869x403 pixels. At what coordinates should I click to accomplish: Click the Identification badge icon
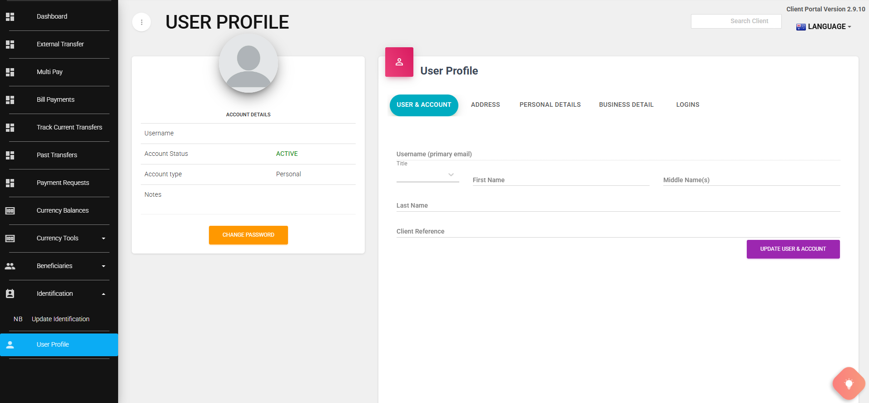[10, 294]
